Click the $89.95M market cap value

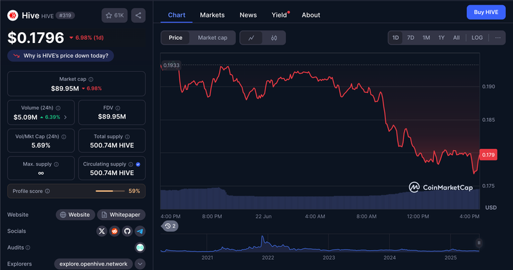(x=65, y=89)
